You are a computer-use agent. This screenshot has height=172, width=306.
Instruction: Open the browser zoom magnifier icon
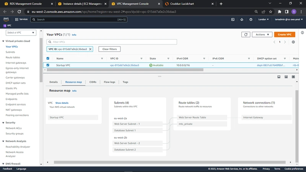[x=256, y=12]
